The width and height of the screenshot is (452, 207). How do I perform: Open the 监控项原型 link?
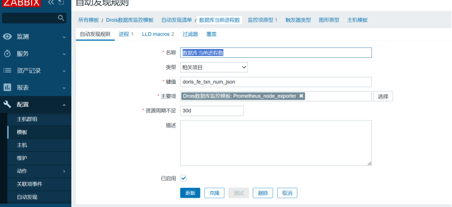(262, 20)
